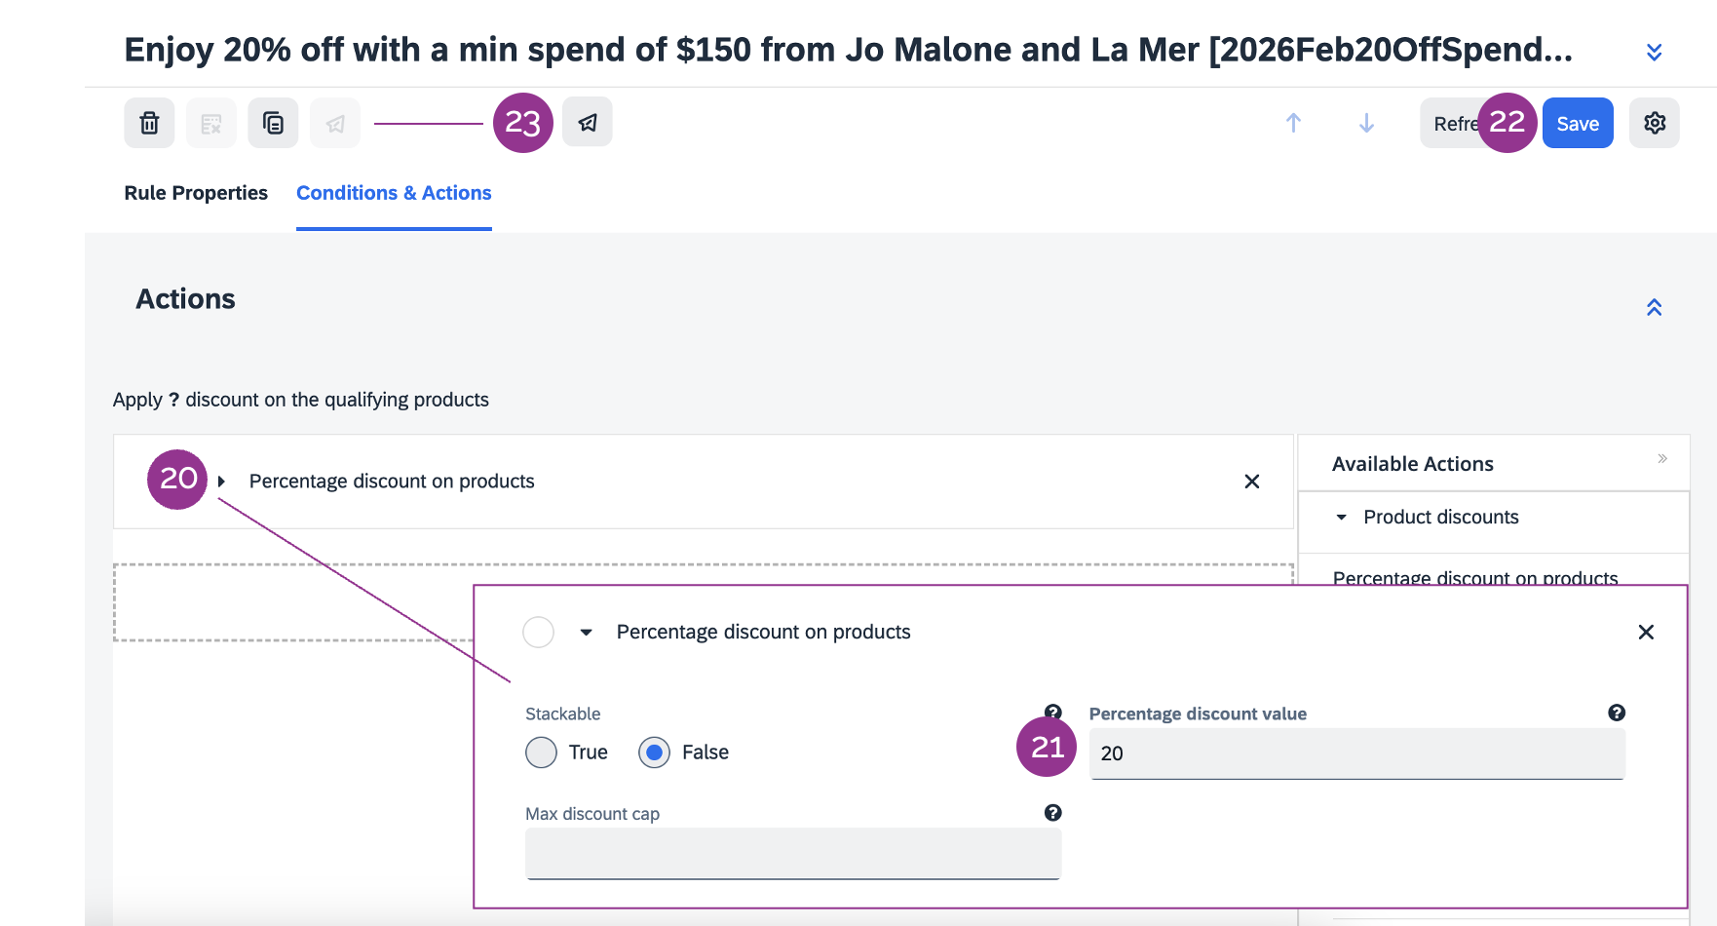Collapse the Available Actions panel

(1662, 458)
